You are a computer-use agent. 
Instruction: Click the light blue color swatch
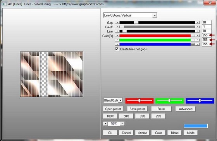point(196,126)
